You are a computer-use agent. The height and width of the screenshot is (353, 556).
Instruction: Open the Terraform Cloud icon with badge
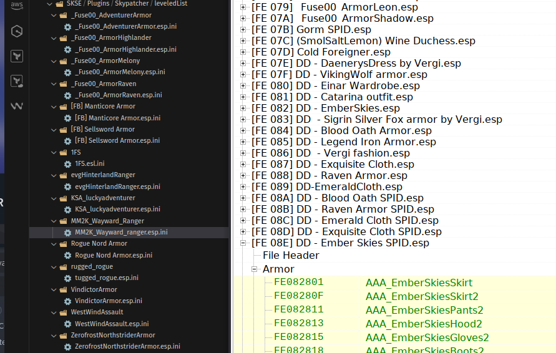(17, 81)
